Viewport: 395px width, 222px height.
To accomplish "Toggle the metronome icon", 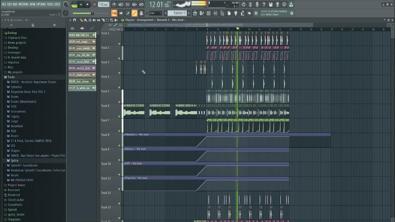I will [114, 4].
